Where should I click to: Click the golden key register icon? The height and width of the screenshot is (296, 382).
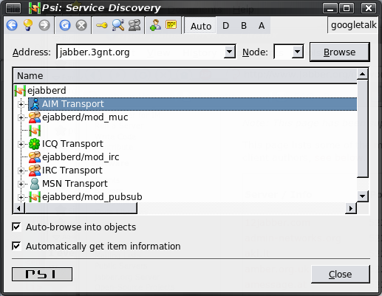[102, 25]
